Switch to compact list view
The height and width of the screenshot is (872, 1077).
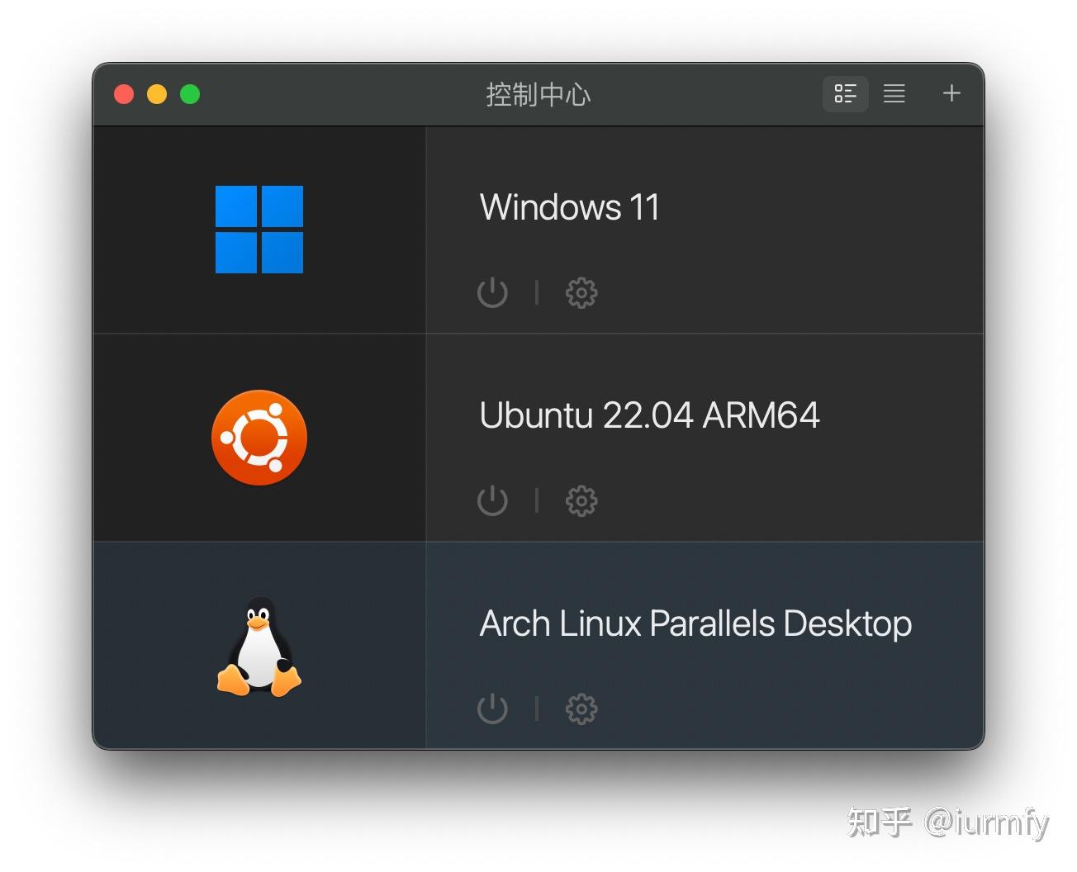tap(894, 94)
